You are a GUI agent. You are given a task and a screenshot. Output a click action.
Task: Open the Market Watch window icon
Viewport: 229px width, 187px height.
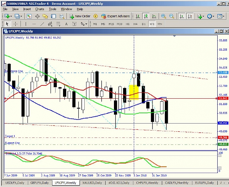[29, 16]
